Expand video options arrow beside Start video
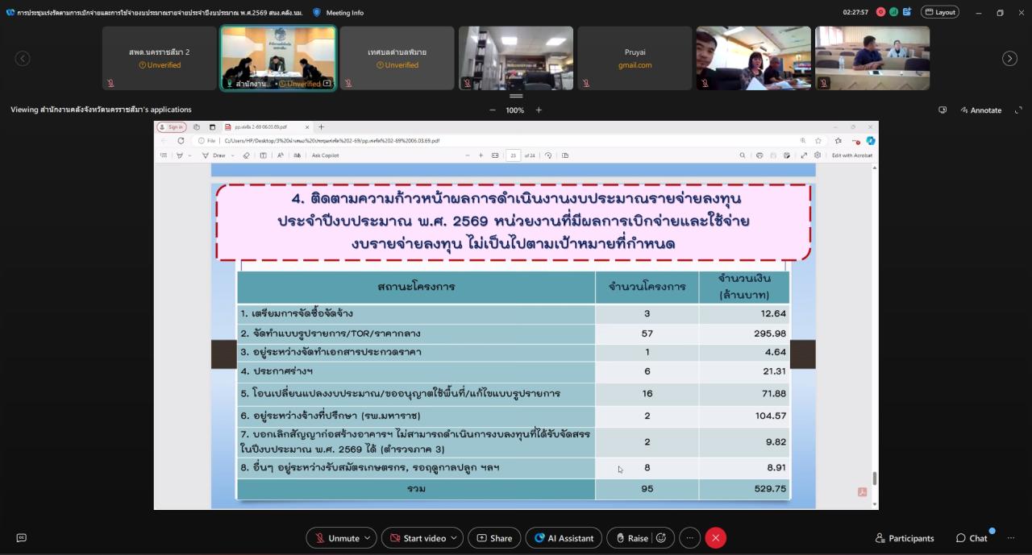This screenshot has width=1032, height=555. tap(456, 538)
